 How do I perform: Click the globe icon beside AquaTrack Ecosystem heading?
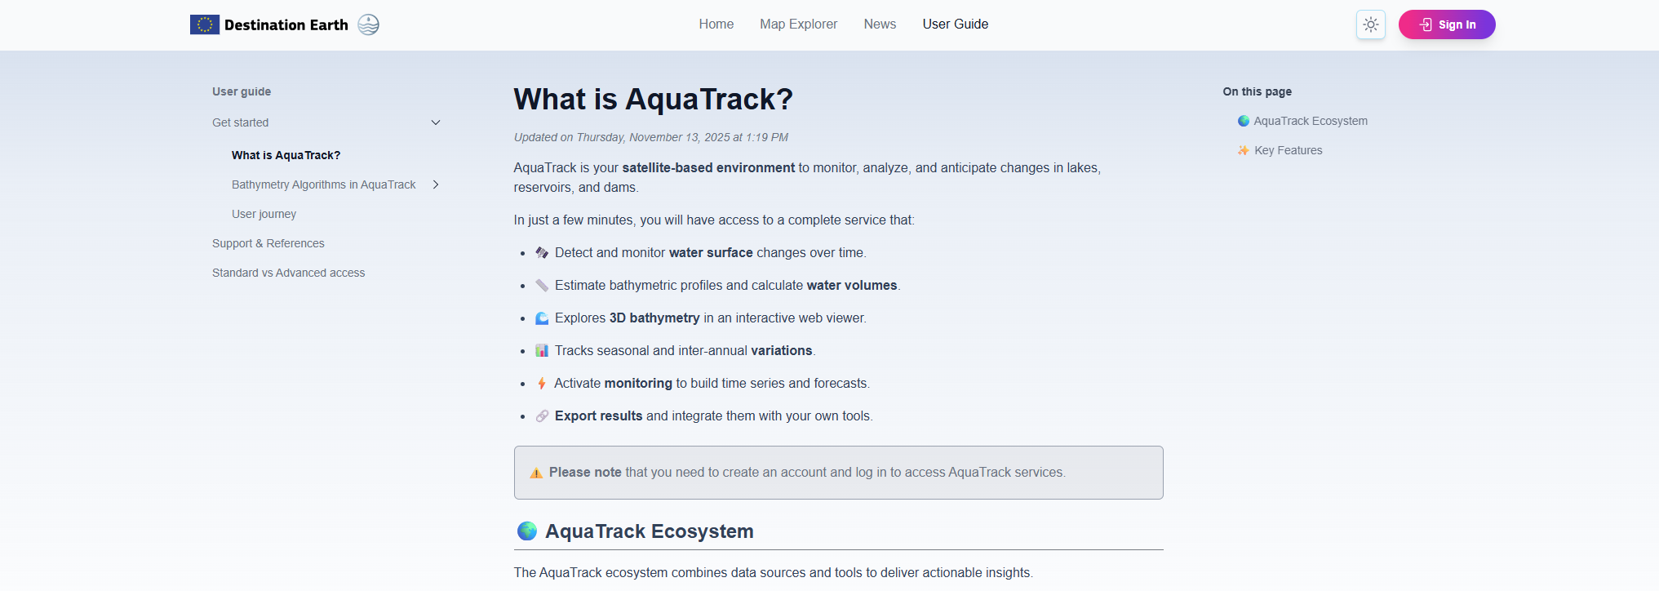(x=527, y=531)
